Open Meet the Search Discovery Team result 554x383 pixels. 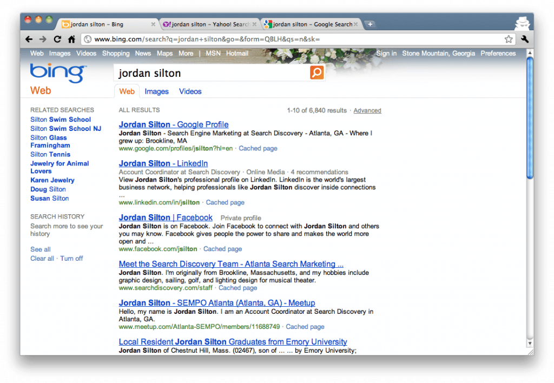click(231, 264)
